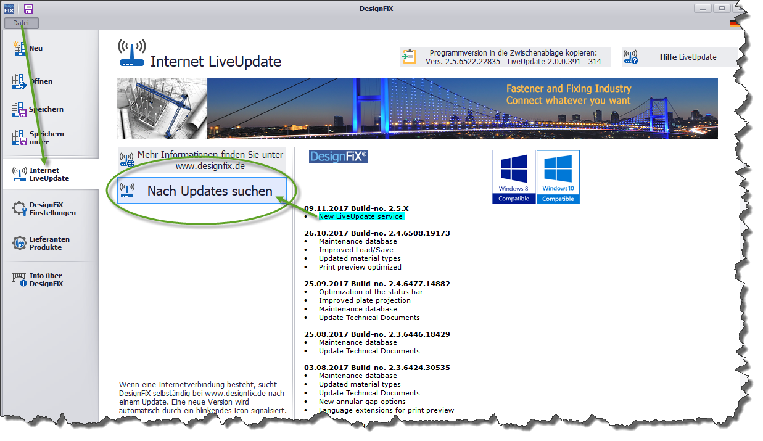Follow the Mehr Informationen www.designfix.de link

pyautogui.click(x=202, y=160)
